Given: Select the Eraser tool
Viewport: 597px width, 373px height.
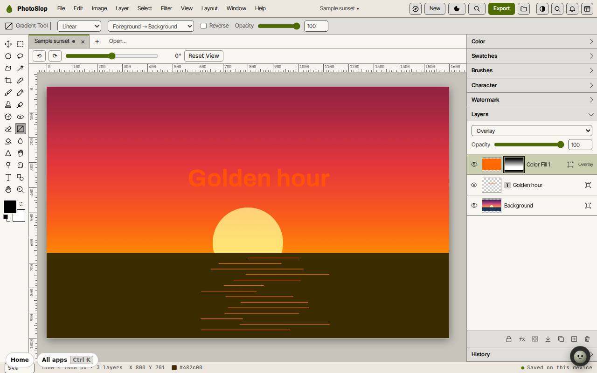Looking at the screenshot, I should (x=8, y=129).
